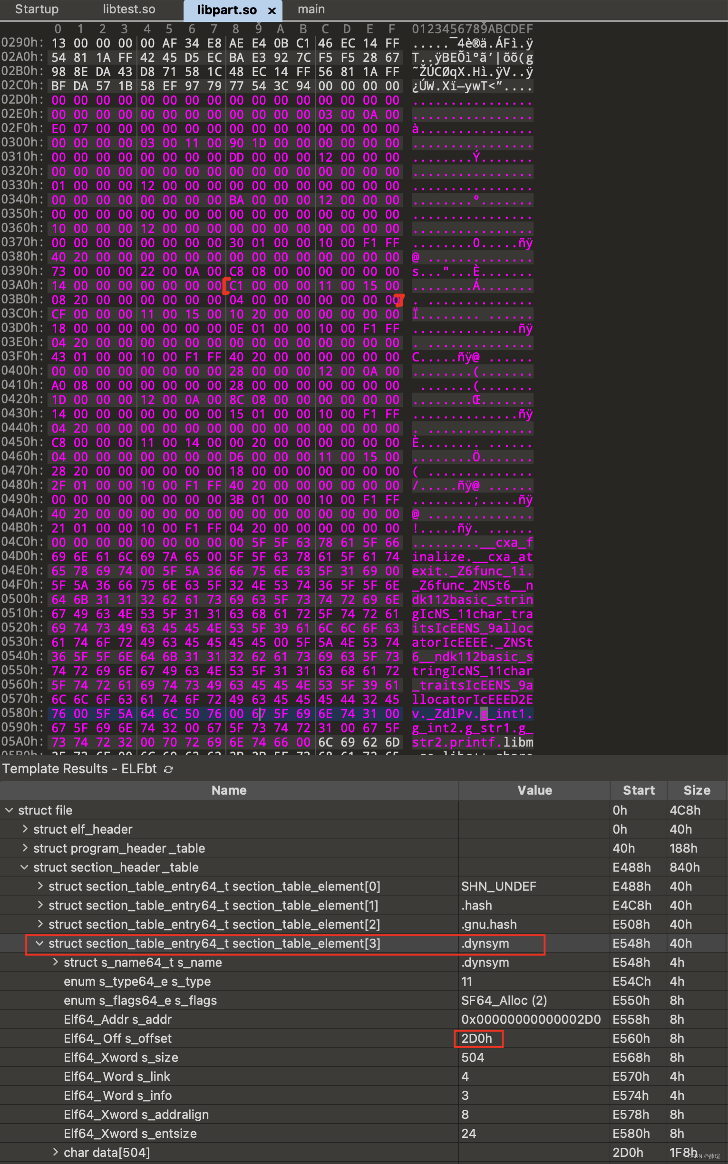
Task: Click the D6 byte in row 0460h
Action: [x=236, y=457]
